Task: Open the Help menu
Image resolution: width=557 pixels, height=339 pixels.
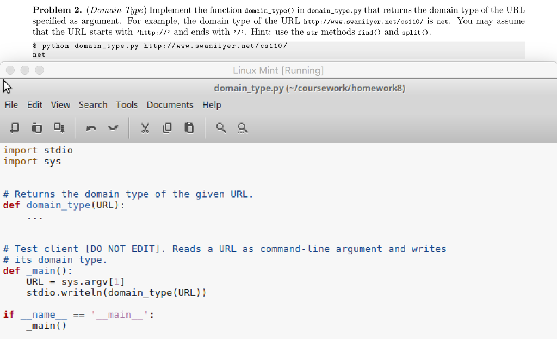Action: point(212,105)
